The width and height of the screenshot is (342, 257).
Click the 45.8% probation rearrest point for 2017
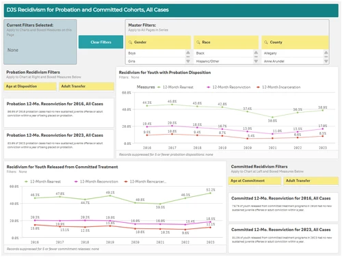[x=172, y=105]
